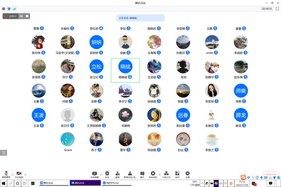Click the end recording circle button
281x187 pixels.
[153, 175]
